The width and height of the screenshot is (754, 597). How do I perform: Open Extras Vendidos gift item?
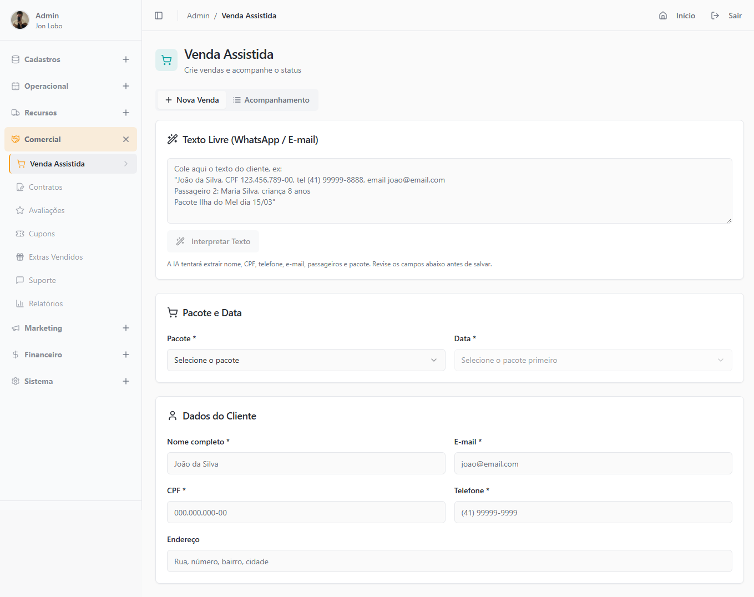55,257
